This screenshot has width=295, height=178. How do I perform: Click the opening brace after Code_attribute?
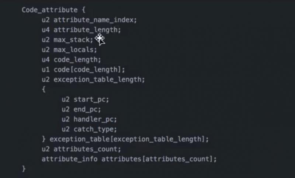[x=83, y=10]
